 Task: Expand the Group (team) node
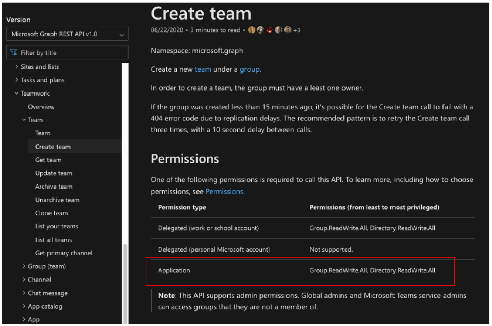(24, 266)
